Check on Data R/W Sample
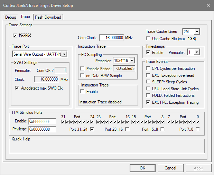Viewport: 214px width, 175px height. (x=82, y=75)
